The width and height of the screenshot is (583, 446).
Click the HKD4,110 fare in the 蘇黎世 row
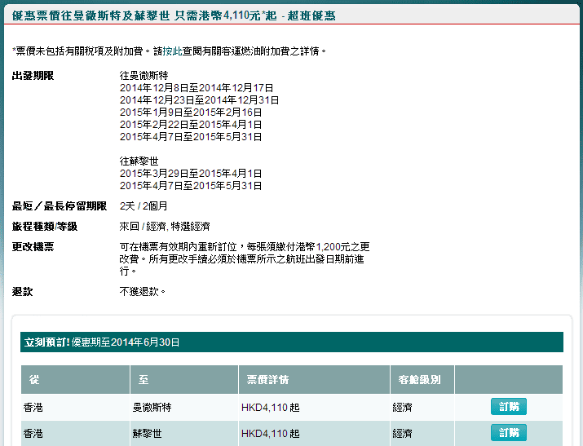pos(270,433)
